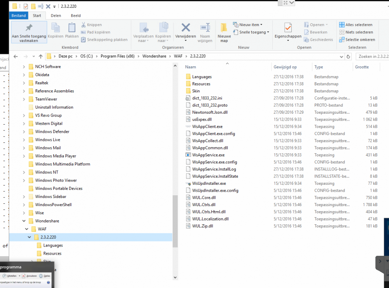
Task: Click the Naam wijzigen rename icon
Action: pyautogui.click(x=205, y=32)
